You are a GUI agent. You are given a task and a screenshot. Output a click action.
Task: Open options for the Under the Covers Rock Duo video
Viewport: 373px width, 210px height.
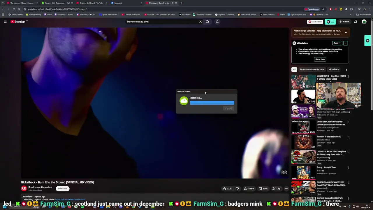pyautogui.click(x=349, y=122)
